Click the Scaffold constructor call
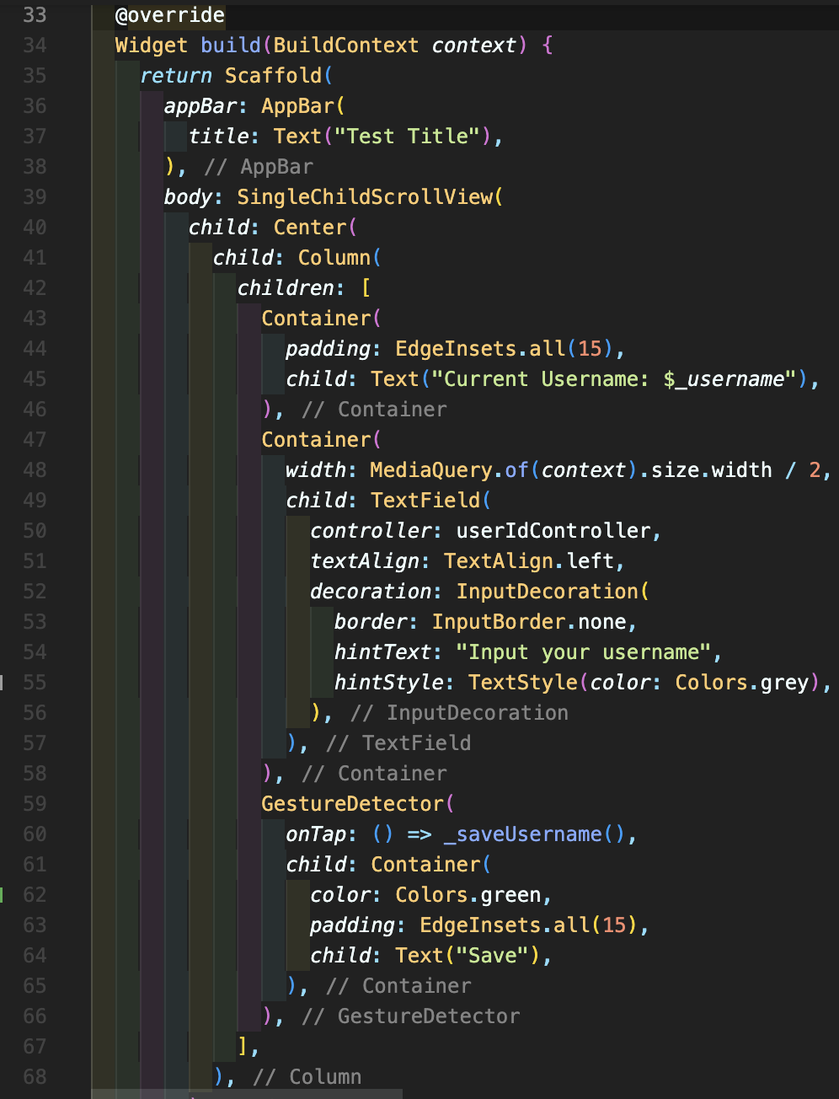 tap(273, 76)
